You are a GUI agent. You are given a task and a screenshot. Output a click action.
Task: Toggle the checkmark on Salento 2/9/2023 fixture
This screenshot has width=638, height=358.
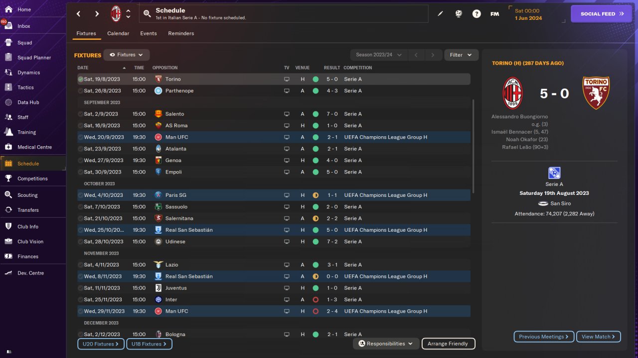[x=80, y=114]
